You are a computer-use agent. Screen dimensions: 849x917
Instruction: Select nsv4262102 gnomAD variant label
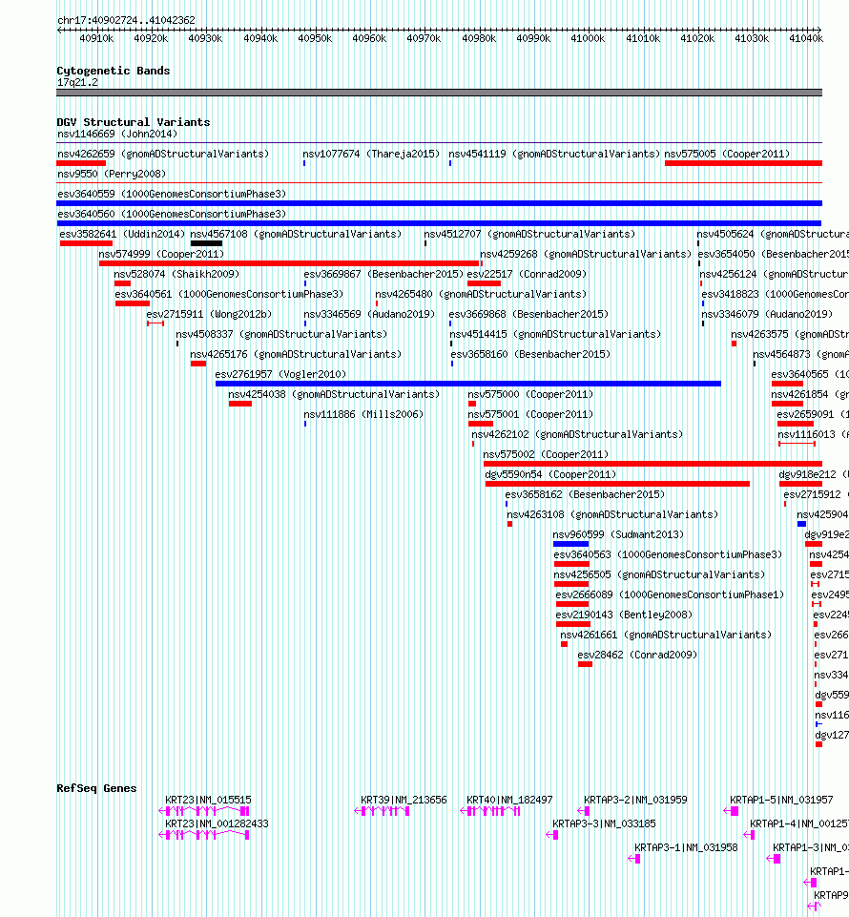point(577,434)
